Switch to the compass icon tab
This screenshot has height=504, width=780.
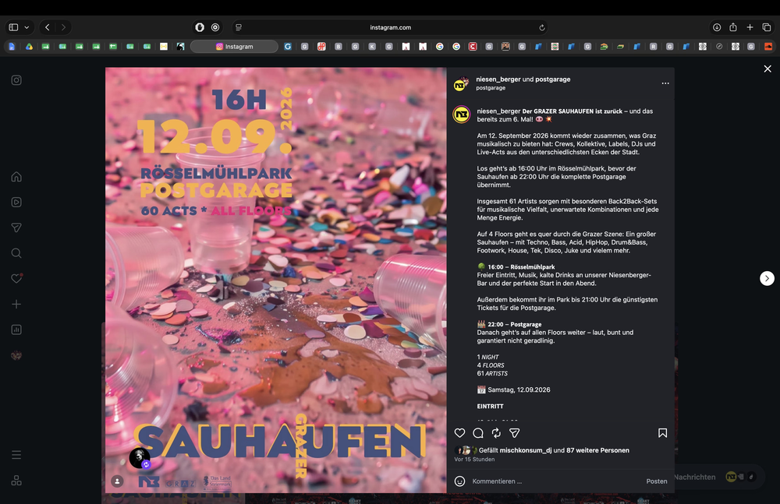[719, 47]
